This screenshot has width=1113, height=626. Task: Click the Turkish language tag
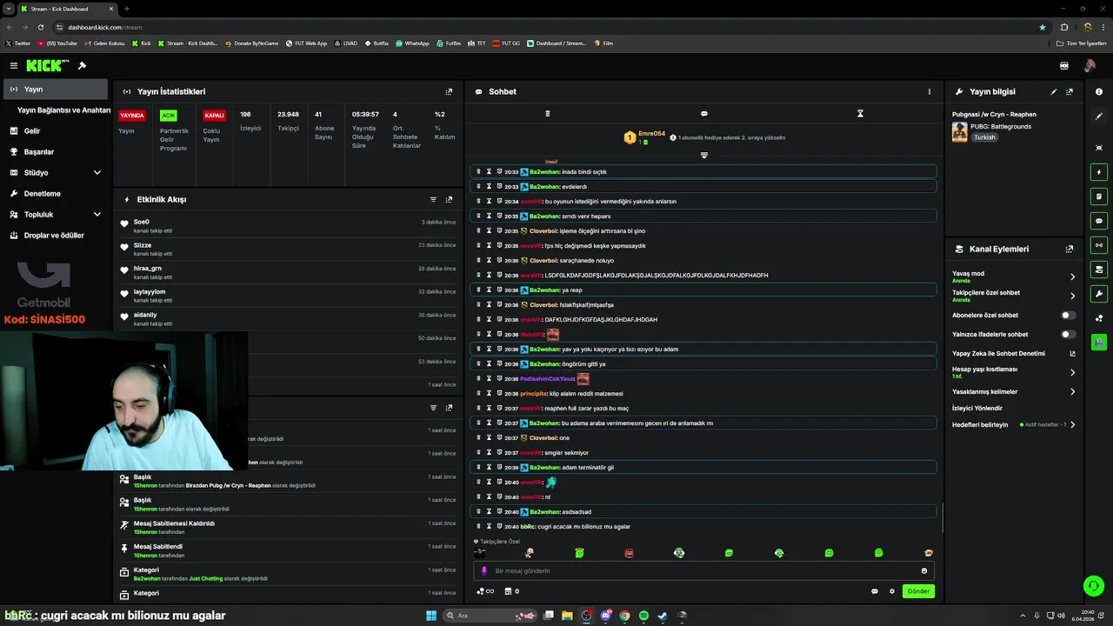coord(984,137)
